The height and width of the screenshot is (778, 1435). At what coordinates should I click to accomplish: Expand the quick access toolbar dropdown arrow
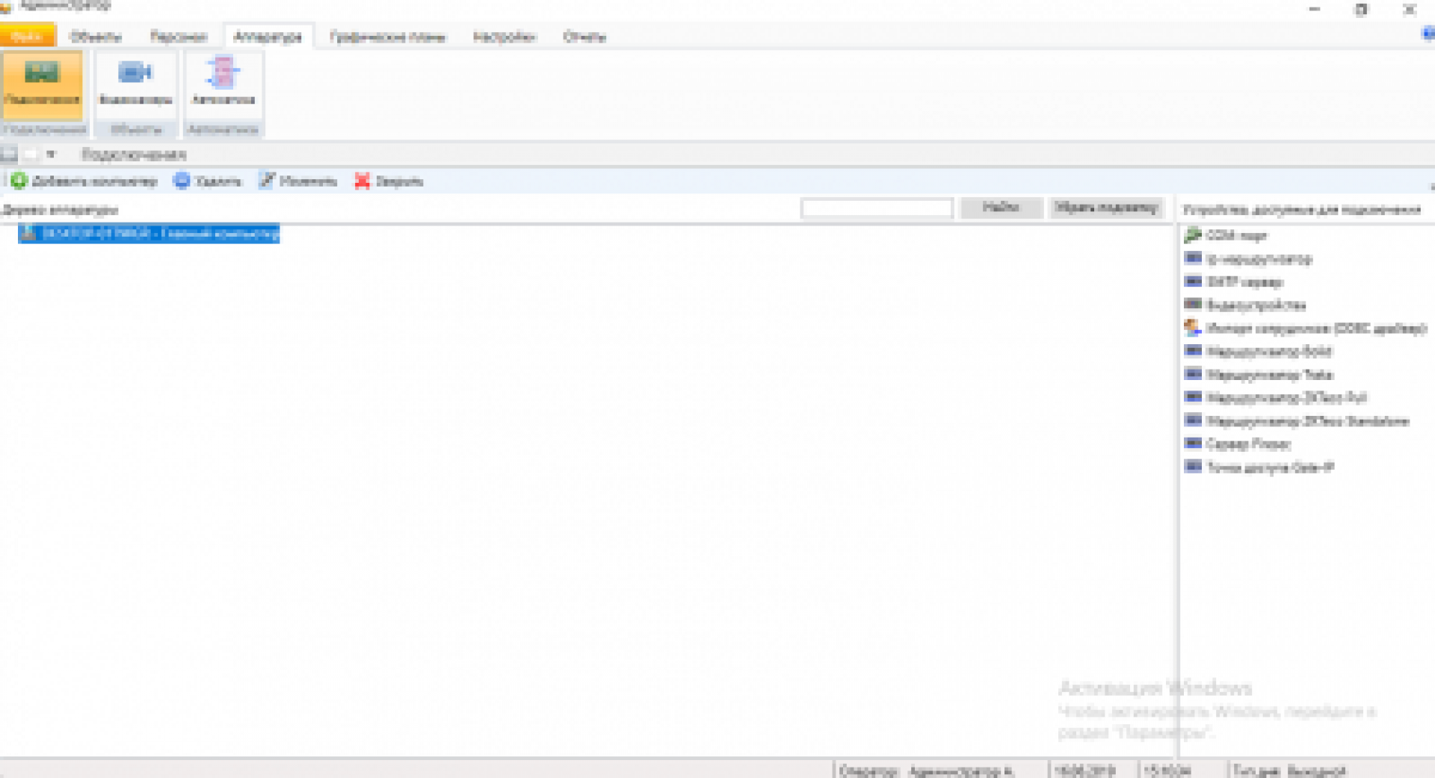(x=51, y=155)
